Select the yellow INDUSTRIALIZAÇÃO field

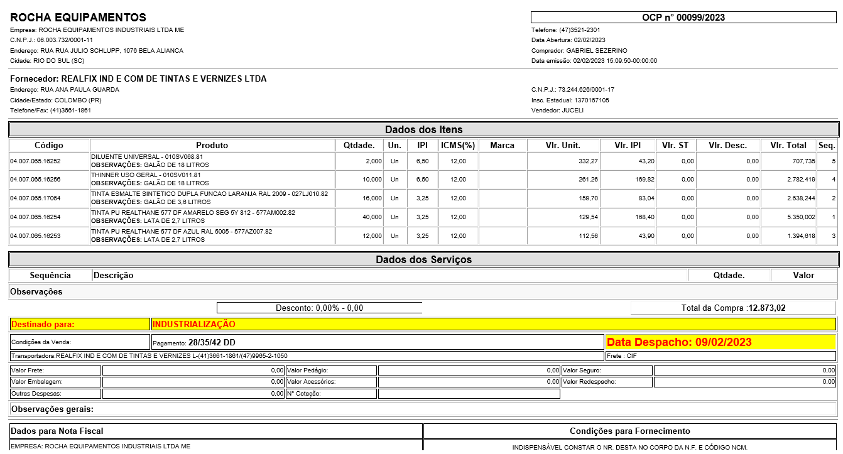tap(493, 325)
